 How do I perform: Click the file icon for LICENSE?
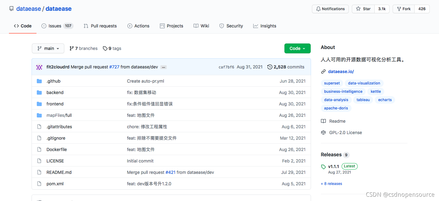39,161
